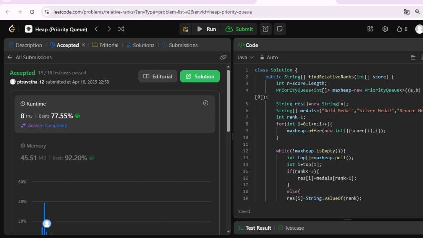Screen dimensions: 423x238
Task: Go to next problem chevron
Action: click(109, 29)
